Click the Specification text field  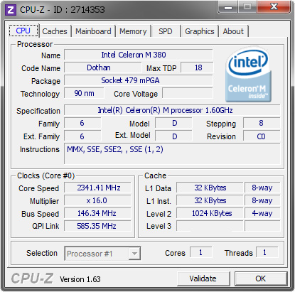pos(172,110)
